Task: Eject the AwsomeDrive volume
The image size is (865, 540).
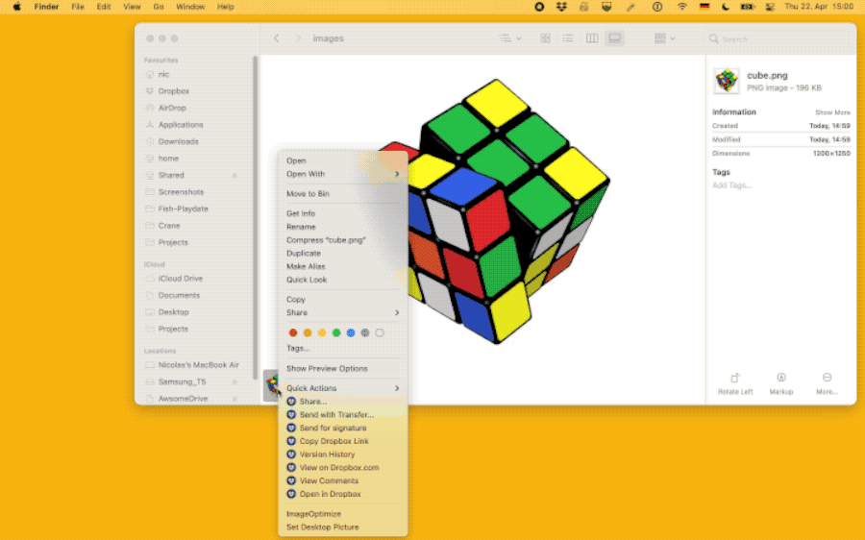Action: click(235, 398)
